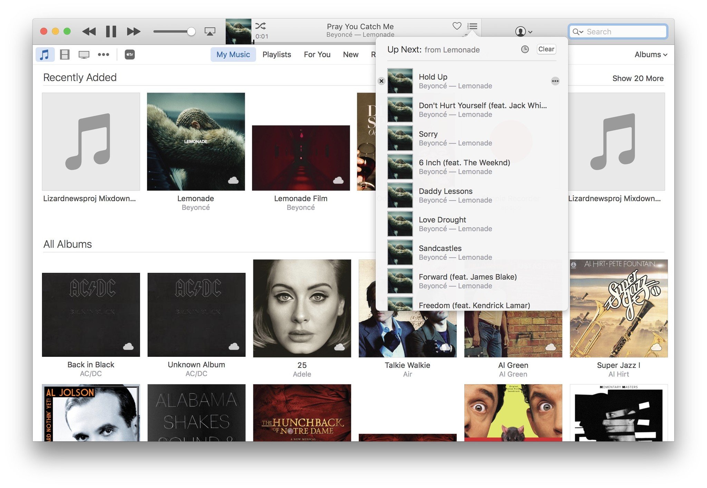This screenshot has height=488, width=707.
Task: Remove Hold Up from Up Next
Action: 381,81
